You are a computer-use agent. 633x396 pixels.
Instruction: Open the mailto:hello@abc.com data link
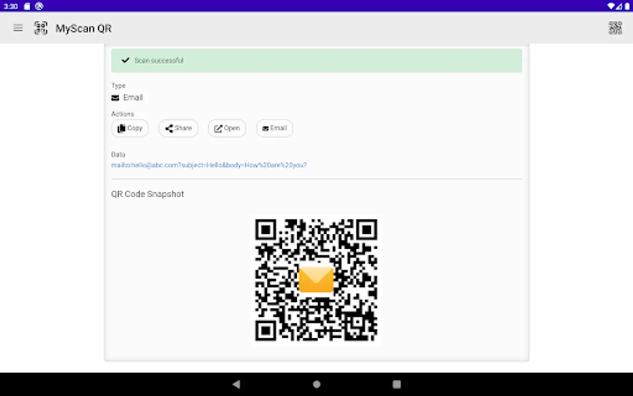point(209,165)
